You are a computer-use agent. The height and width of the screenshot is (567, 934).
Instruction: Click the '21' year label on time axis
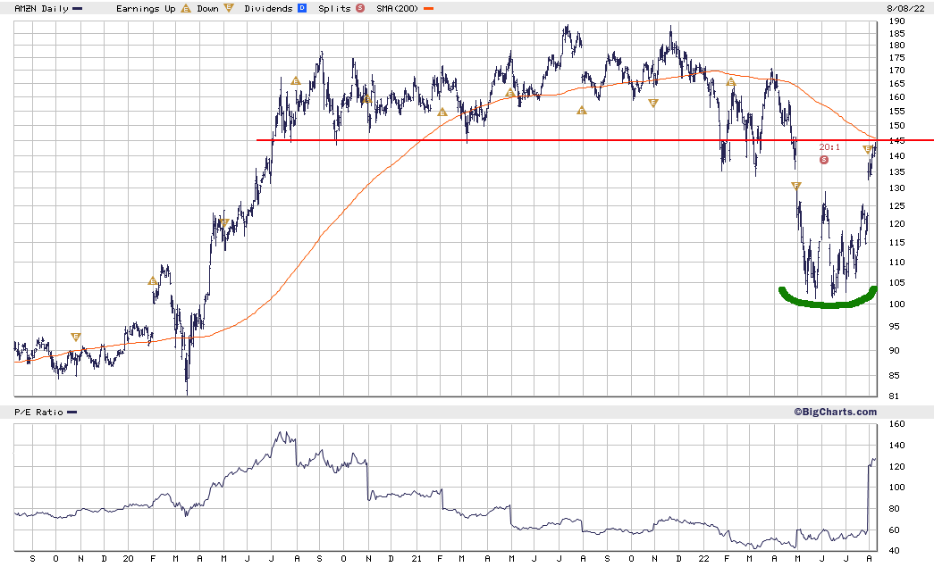tap(417, 559)
